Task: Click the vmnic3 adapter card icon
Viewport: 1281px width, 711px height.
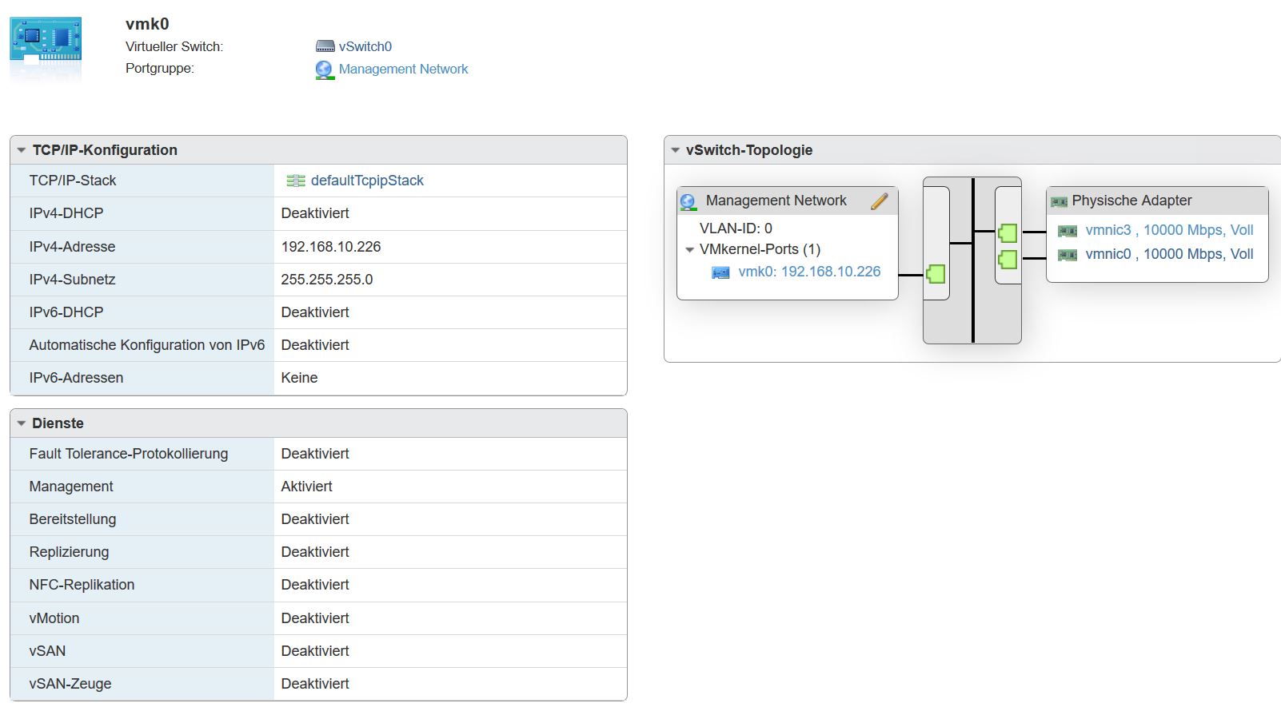Action: (1067, 231)
